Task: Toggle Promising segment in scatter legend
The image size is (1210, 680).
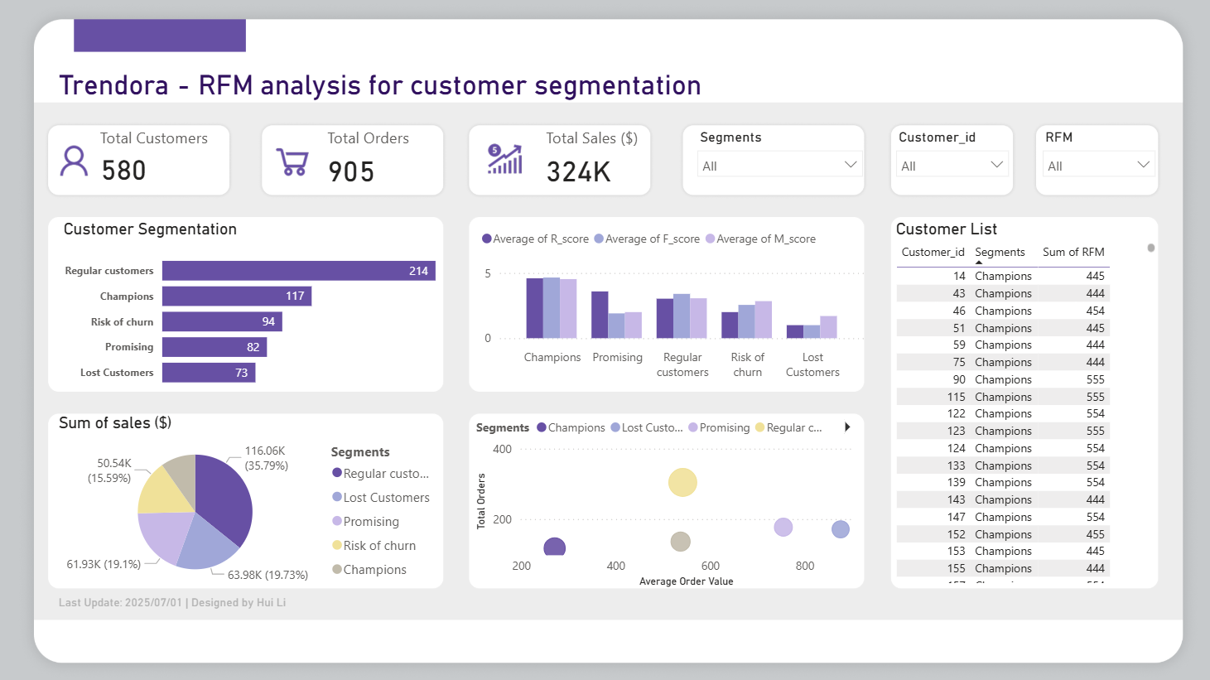Action: (x=719, y=428)
